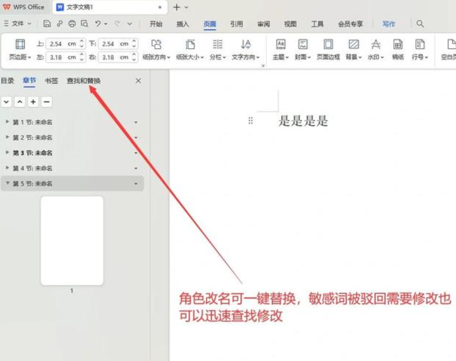The width and height of the screenshot is (456, 361).
Task: Click the undo arrow icon
Action: point(97,24)
